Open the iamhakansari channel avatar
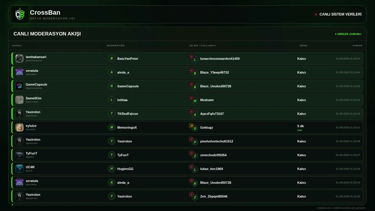This screenshot has height=211, width=375. pos(19,58)
